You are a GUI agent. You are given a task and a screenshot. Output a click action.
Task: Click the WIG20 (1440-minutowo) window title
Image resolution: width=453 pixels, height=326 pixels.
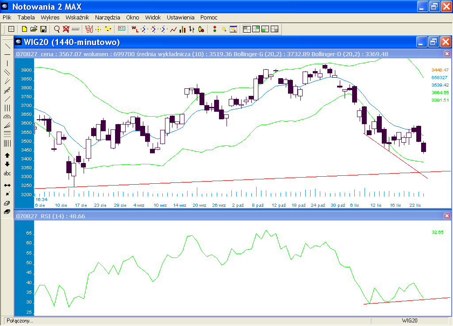click(72, 42)
